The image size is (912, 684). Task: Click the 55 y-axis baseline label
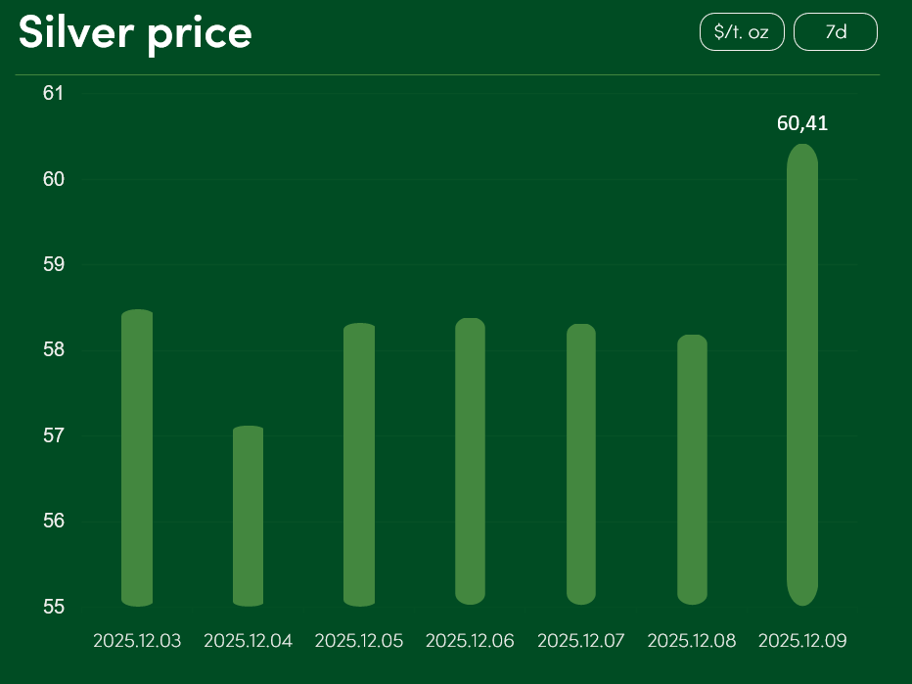pos(54,607)
